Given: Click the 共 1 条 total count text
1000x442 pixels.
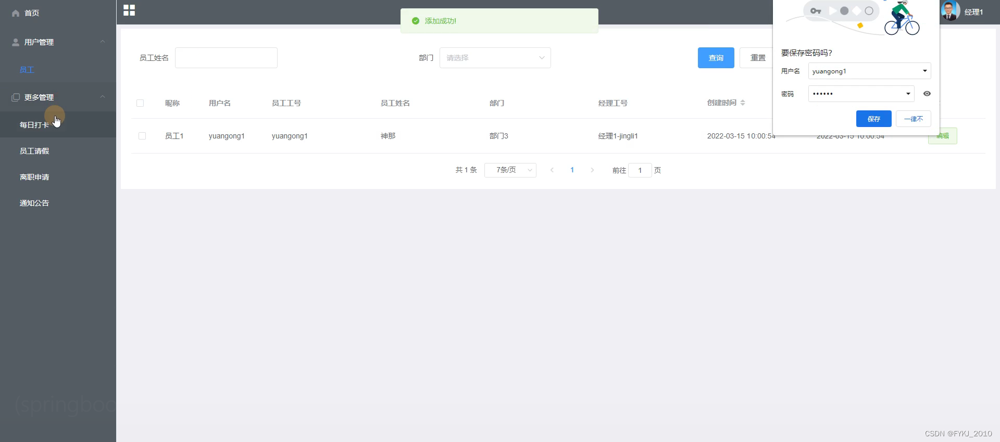Looking at the screenshot, I should (466, 170).
